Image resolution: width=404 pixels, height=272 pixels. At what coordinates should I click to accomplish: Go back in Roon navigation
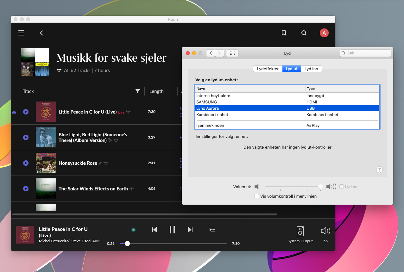41,33
